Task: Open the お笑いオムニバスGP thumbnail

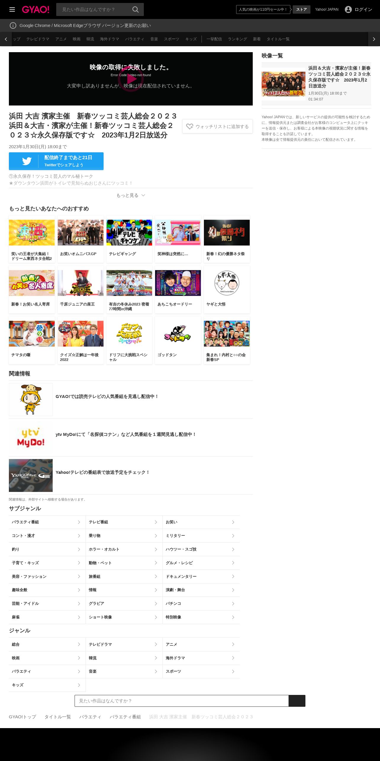Action: click(80, 233)
